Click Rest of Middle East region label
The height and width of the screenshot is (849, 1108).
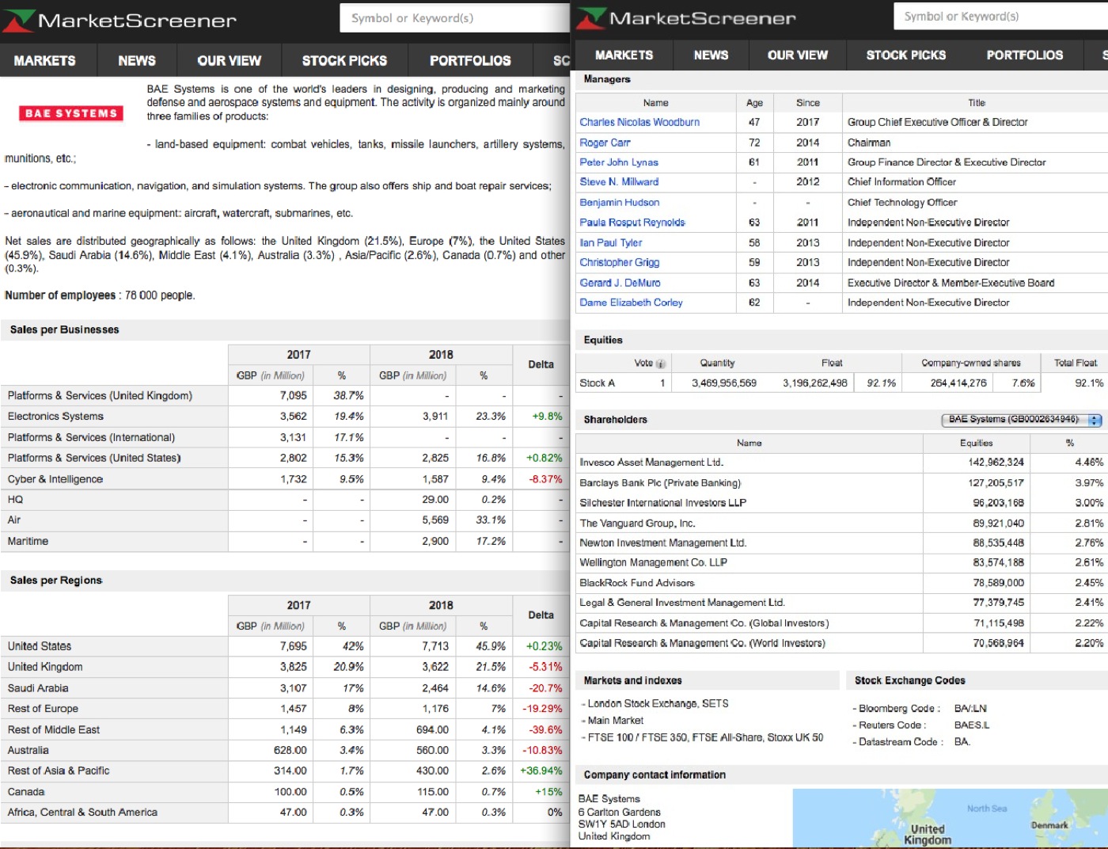tap(54, 730)
